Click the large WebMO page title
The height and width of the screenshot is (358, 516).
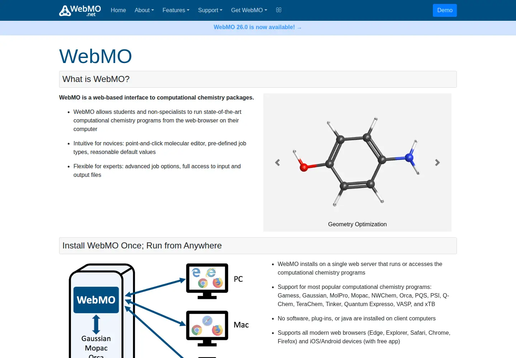[96, 56]
